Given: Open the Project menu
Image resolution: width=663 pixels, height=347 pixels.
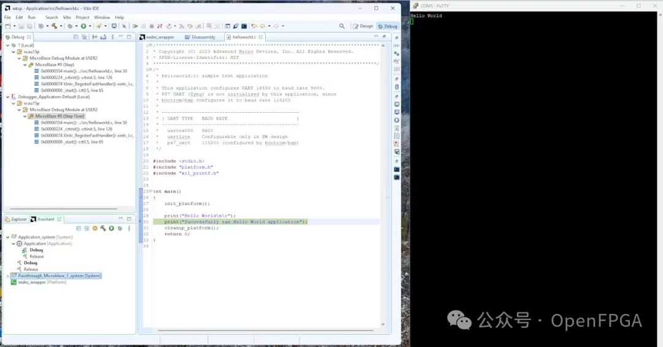Looking at the screenshot, I should (x=82, y=17).
